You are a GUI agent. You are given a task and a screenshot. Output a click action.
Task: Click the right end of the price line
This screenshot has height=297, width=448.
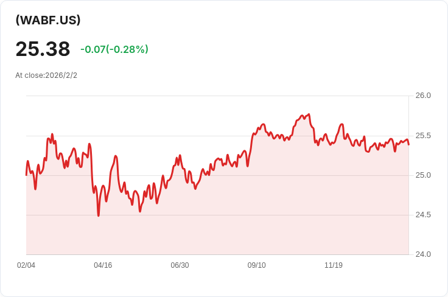point(408,144)
